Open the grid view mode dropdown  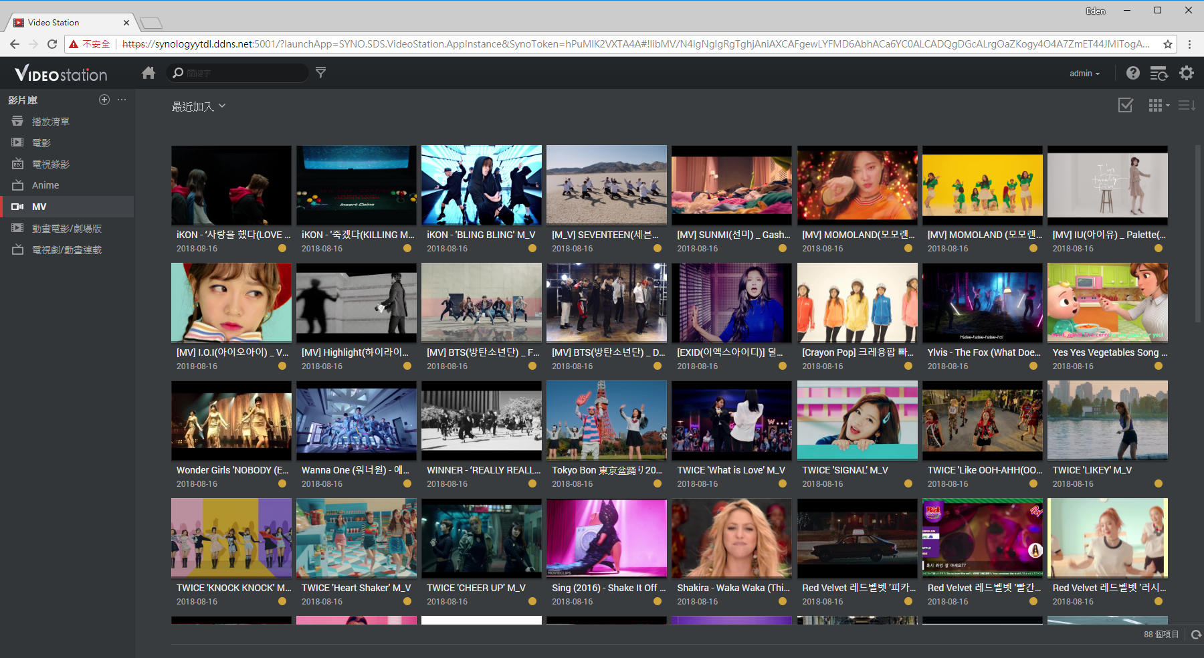[1159, 106]
